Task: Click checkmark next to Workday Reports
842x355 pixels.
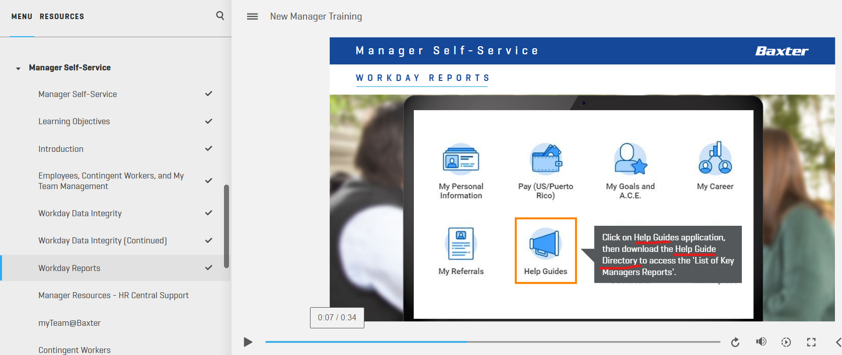Action: [209, 268]
